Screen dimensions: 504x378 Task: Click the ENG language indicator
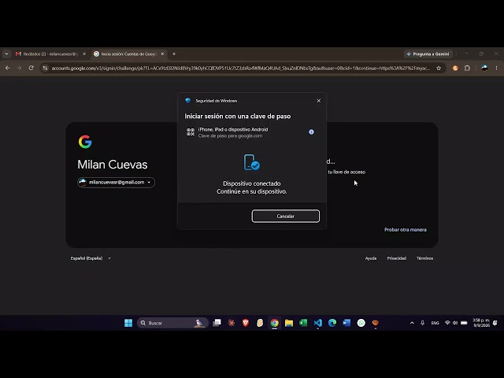click(435, 323)
